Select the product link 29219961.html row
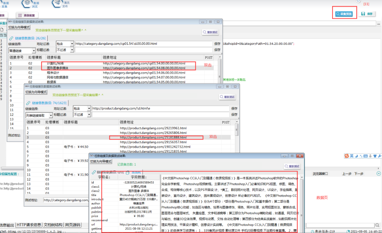This screenshot has width=382, height=233. click(128, 128)
